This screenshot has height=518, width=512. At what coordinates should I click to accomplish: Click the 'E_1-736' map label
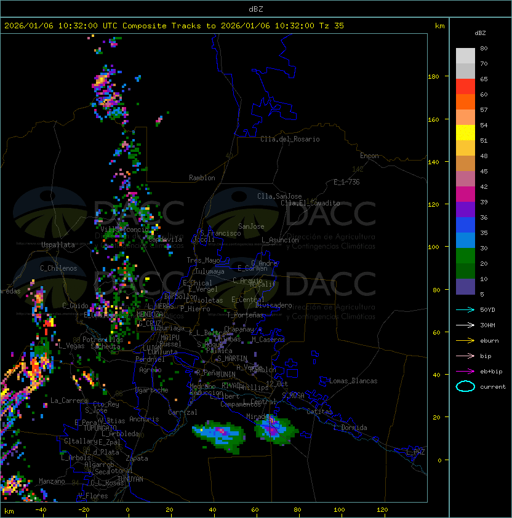[x=346, y=182]
